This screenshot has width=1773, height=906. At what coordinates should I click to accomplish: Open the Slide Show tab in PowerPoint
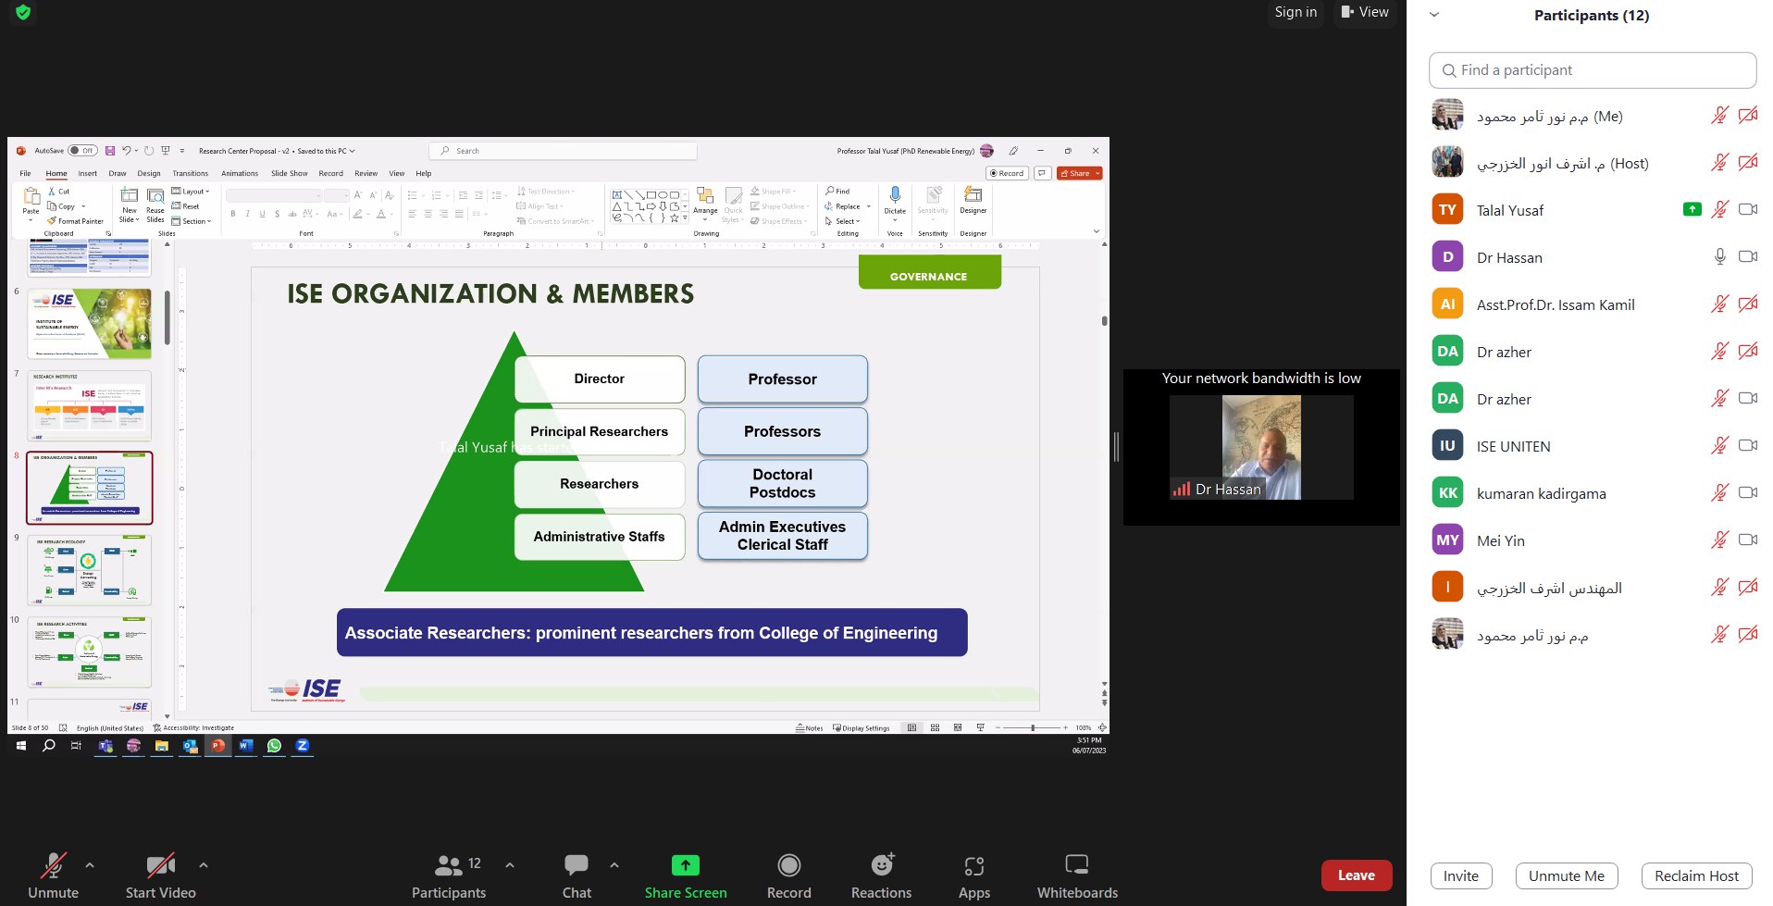point(289,173)
